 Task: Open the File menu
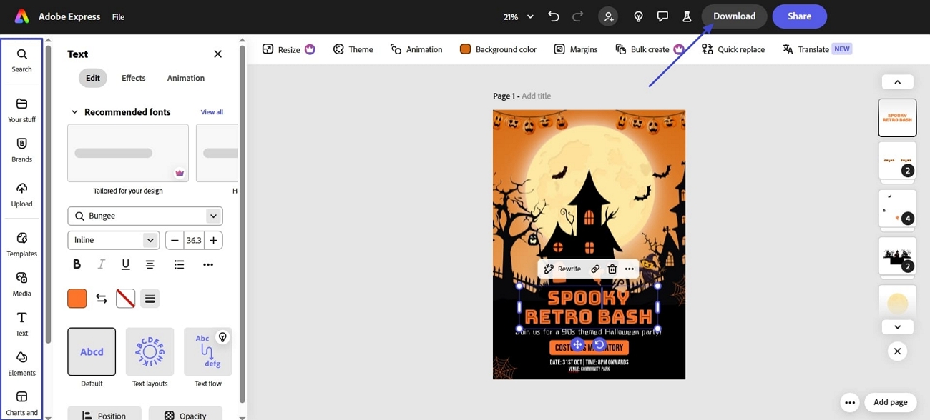[x=117, y=16]
